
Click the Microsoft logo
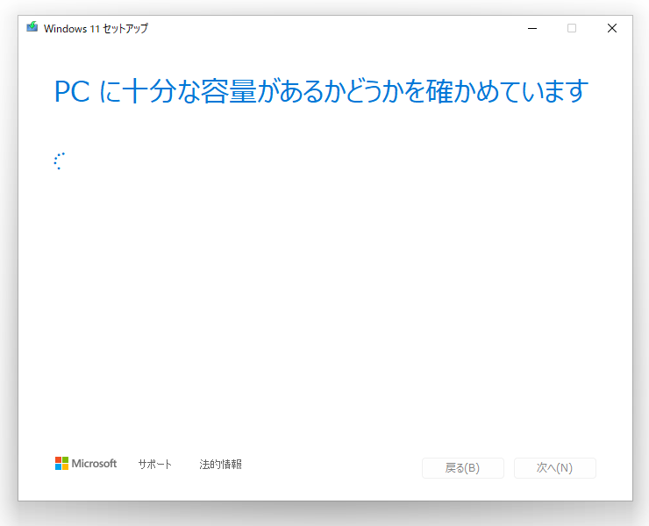pos(86,464)
